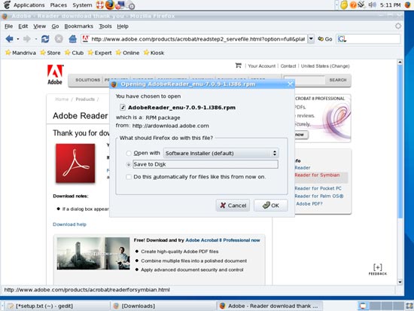Open the help lifesaver icon in top panel
Viewport: 414px width, 311px height.
click(100, 5)
